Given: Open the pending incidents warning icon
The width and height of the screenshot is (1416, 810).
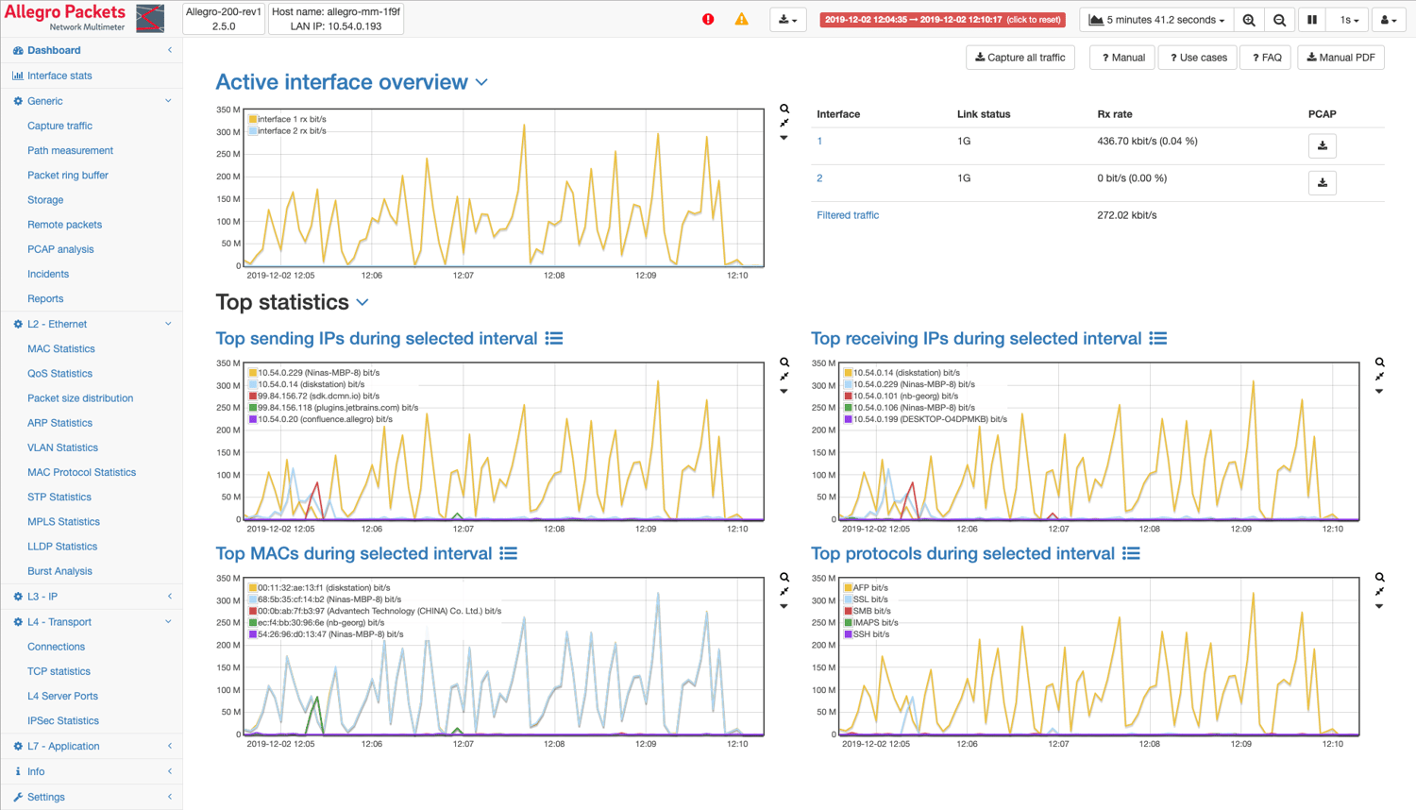Looking at the screenshot, I should [x=742, y=18].
